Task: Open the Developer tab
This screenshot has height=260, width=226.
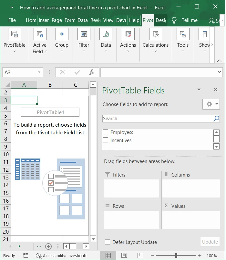Action: coord(121,20)
